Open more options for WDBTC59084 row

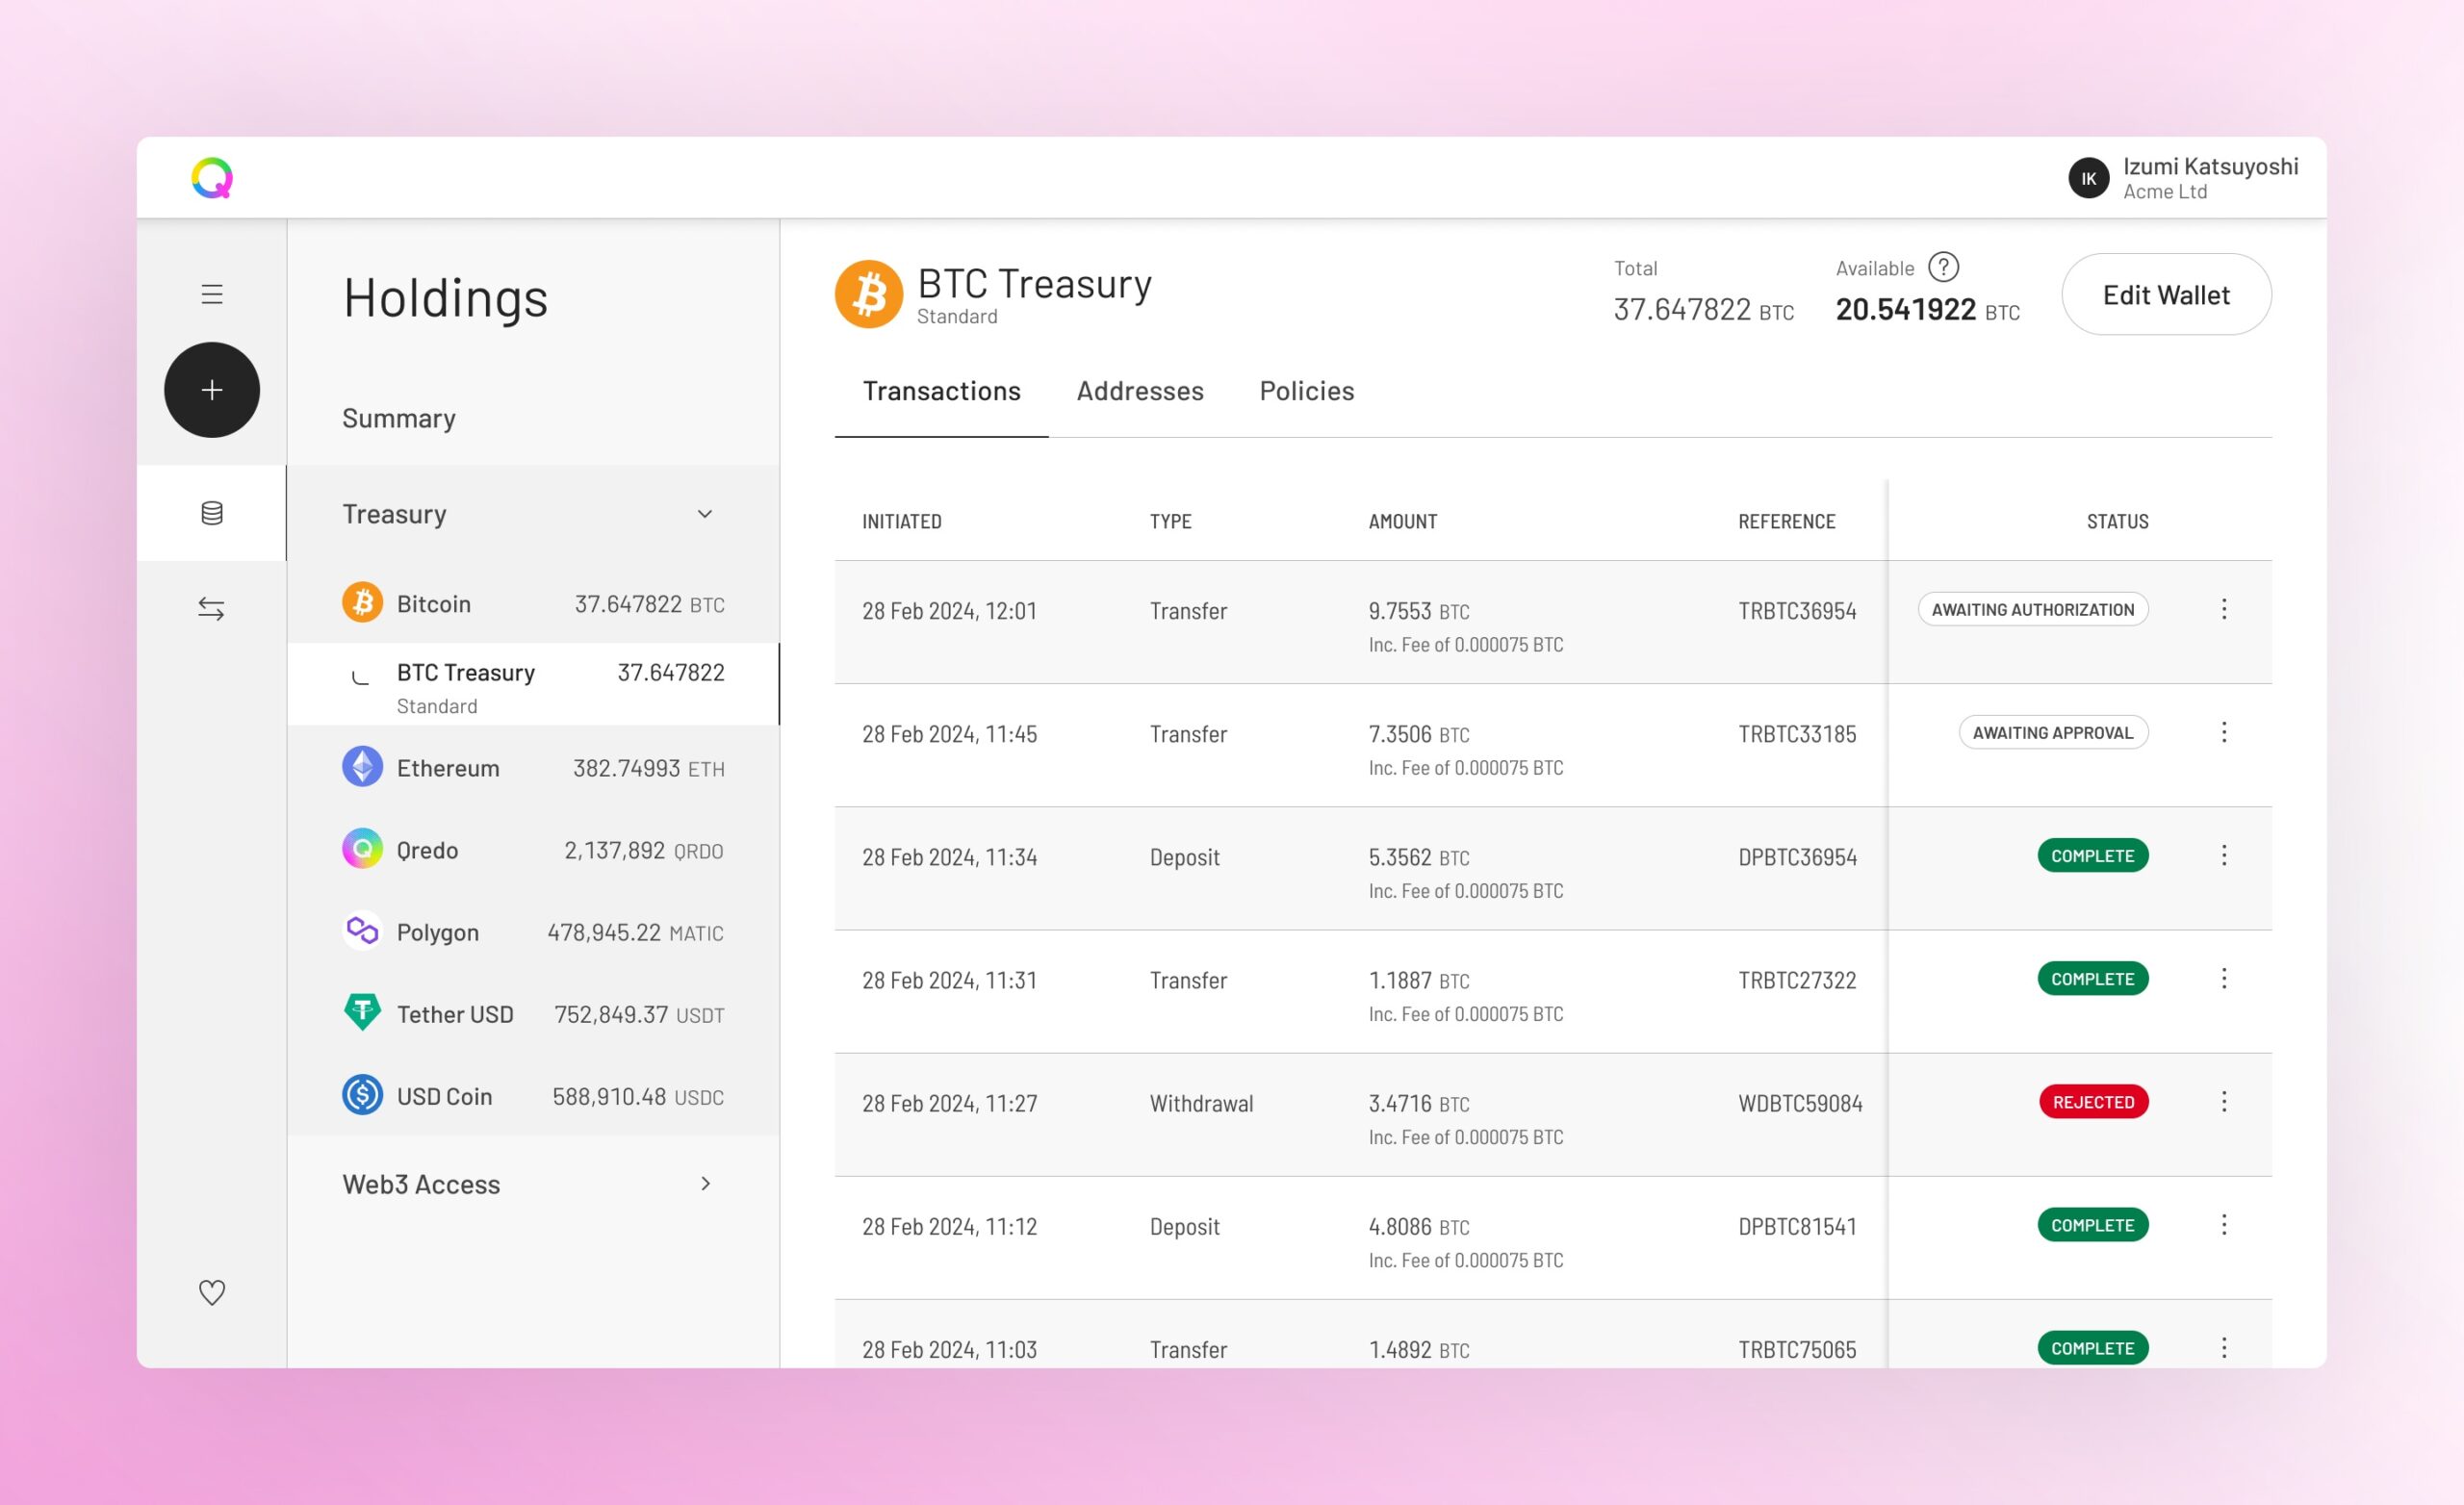coord(2224,1101)
